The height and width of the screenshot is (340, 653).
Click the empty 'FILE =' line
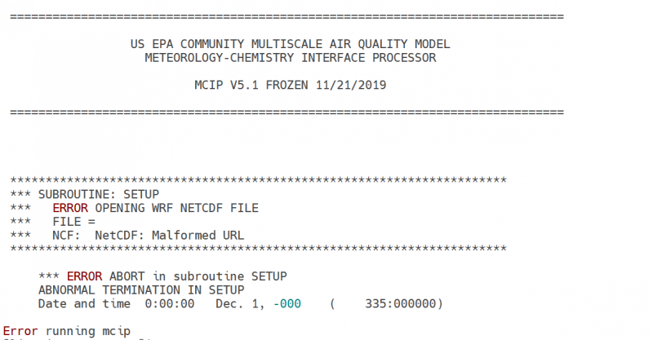tap(73, 222)
